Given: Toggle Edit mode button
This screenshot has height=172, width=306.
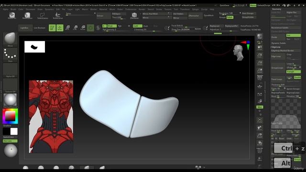Looking at the screenshot, I should pyautogui.click(x=52, y=28).
